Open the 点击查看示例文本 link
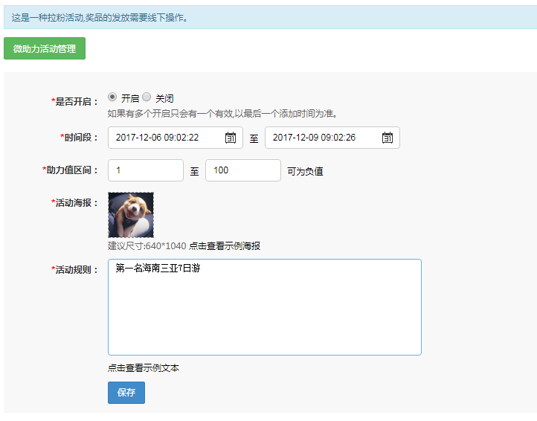The image size is (537, 421). point(144,368)
